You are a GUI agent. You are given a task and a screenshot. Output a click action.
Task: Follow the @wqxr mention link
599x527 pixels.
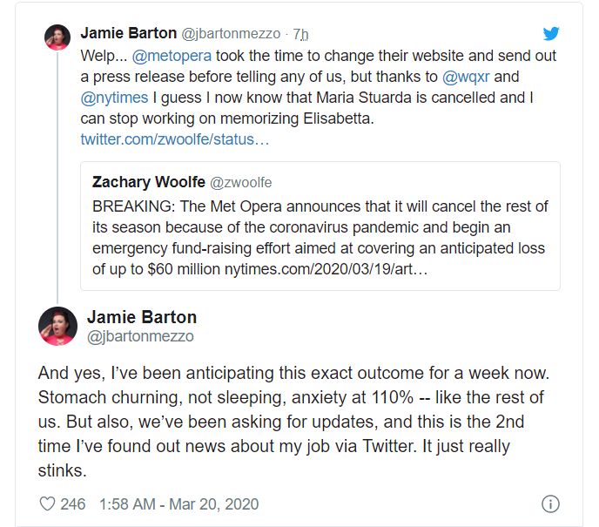pos(466,77)
